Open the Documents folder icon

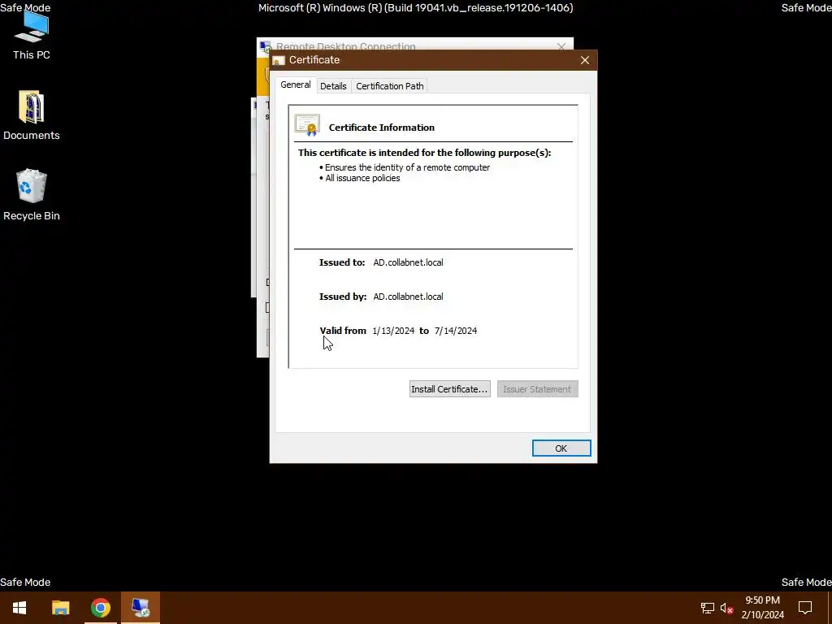point(32,115)
